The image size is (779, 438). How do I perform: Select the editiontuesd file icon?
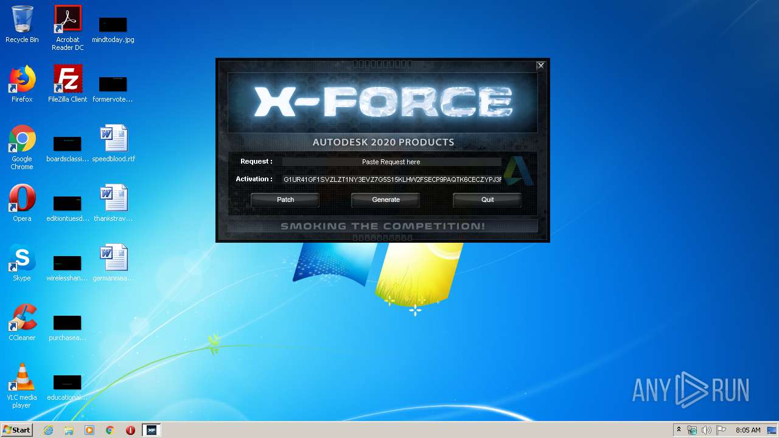coord(68,208)
